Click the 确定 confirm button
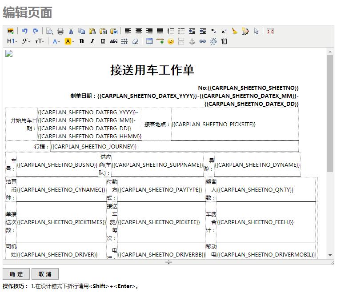Viewport: 337px width, 293px height. pos(16,274)
